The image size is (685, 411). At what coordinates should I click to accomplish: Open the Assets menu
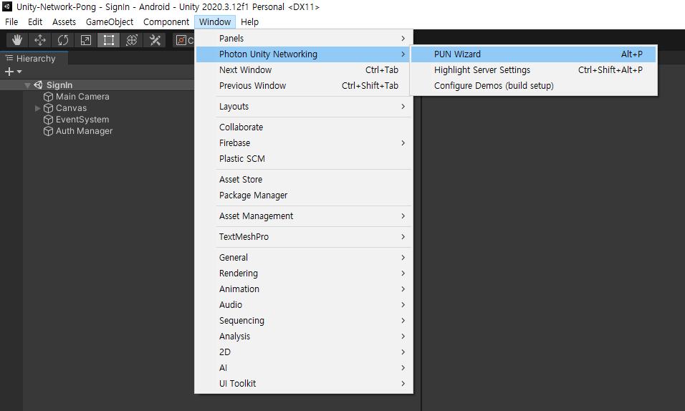click(64, 21)
